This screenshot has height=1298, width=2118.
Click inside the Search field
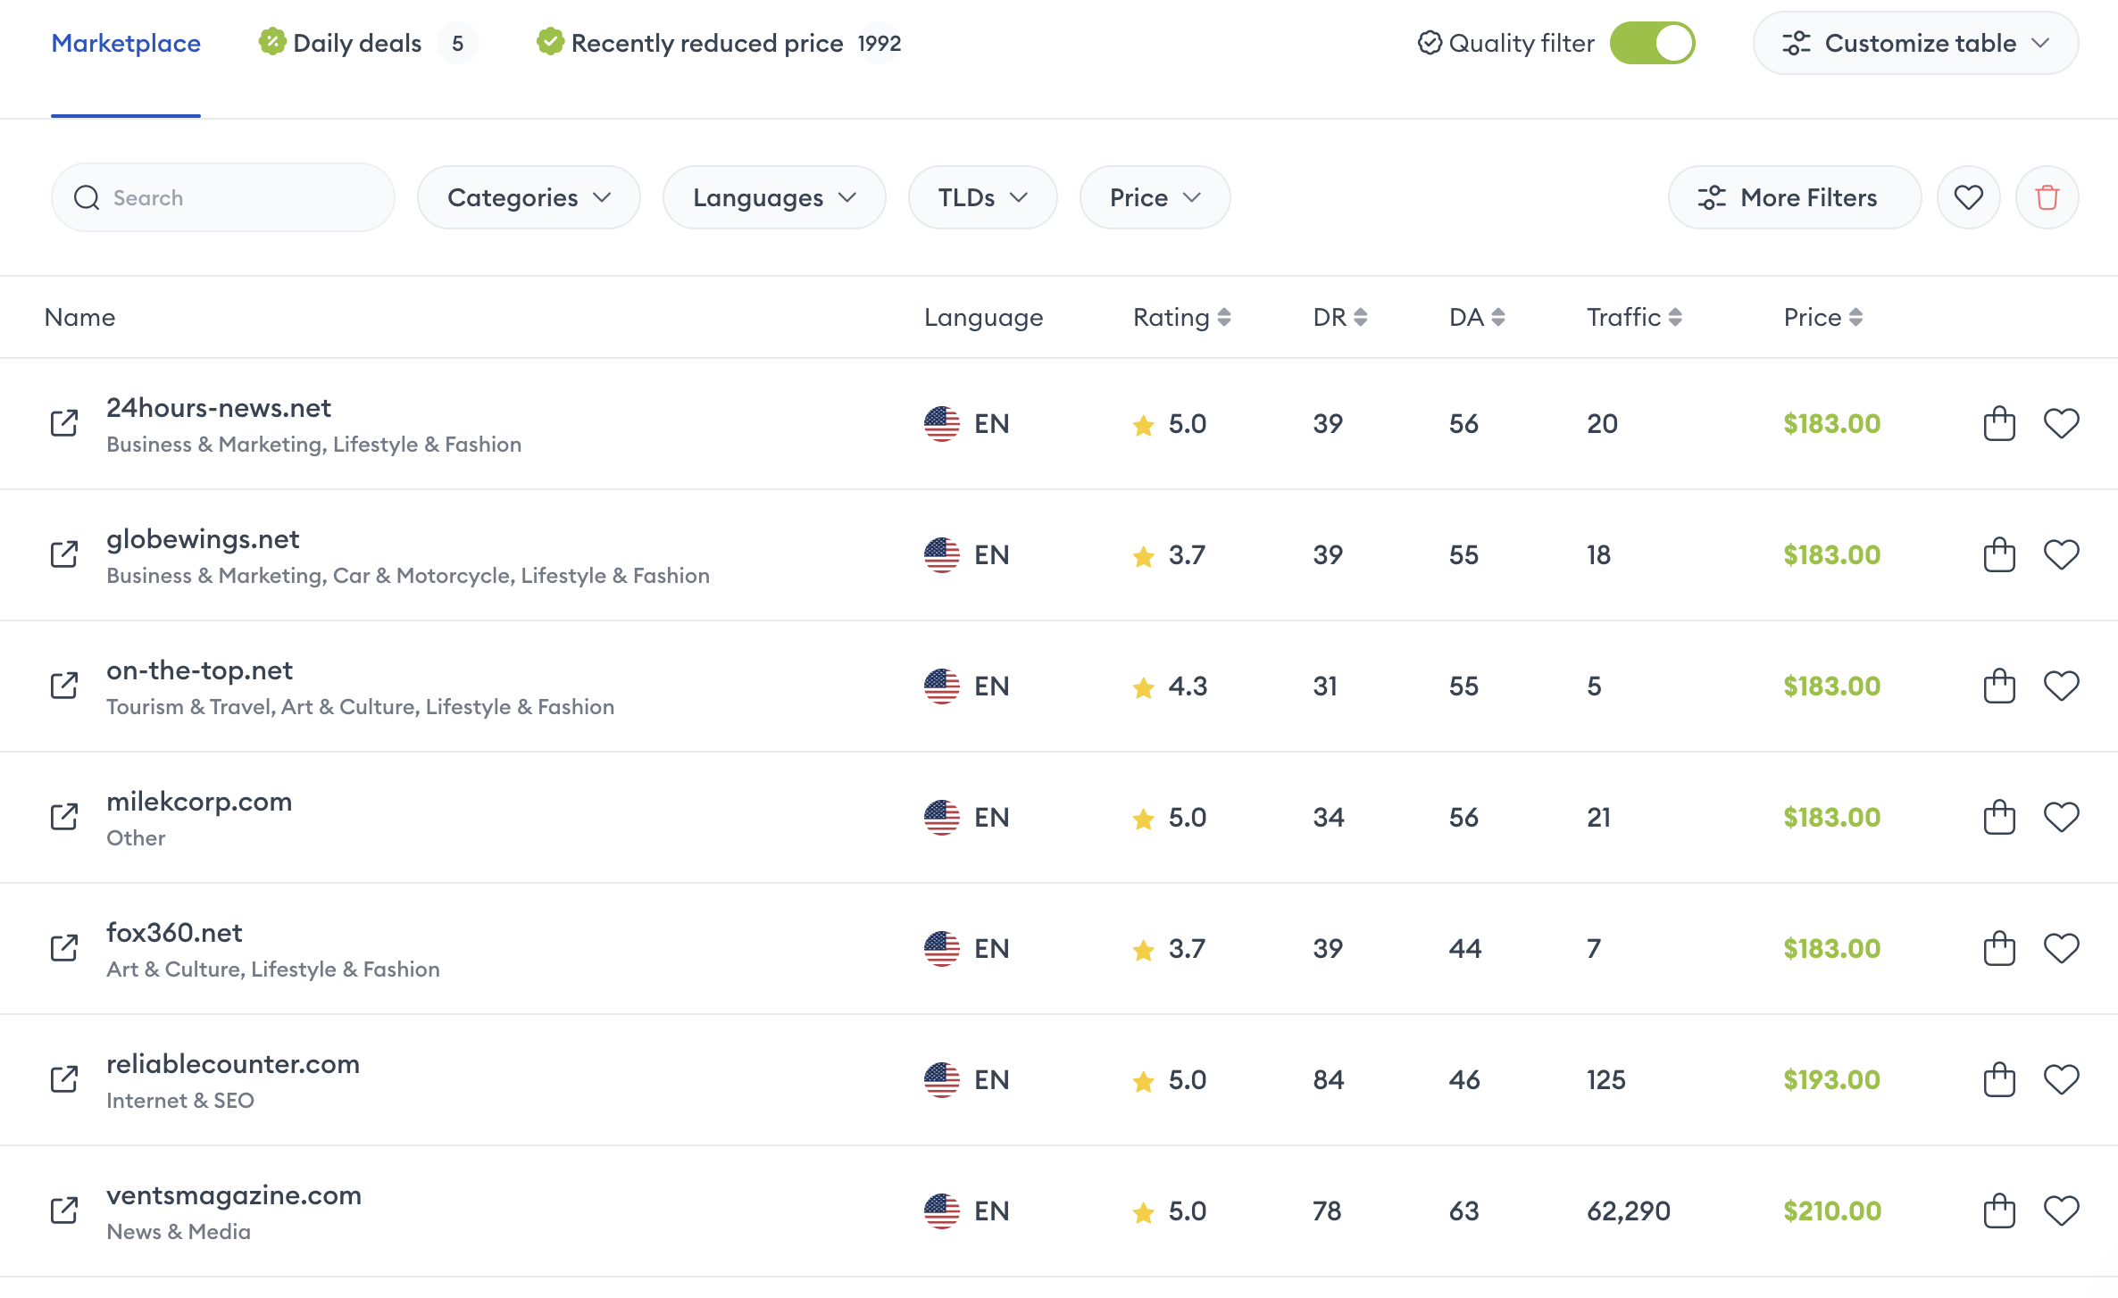221,197
